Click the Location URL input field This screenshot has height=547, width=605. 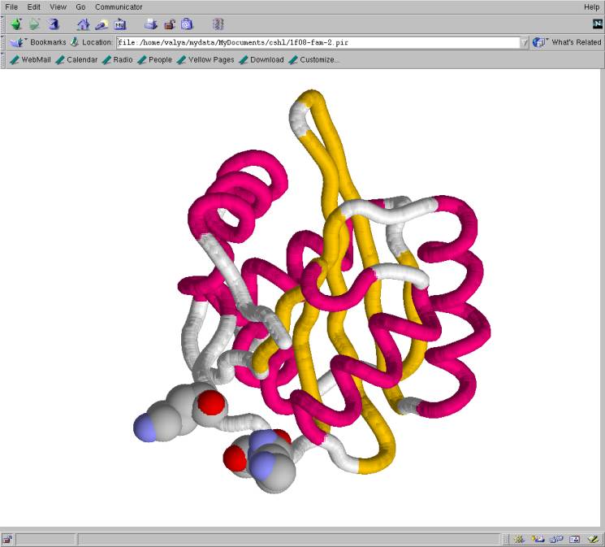317,42
